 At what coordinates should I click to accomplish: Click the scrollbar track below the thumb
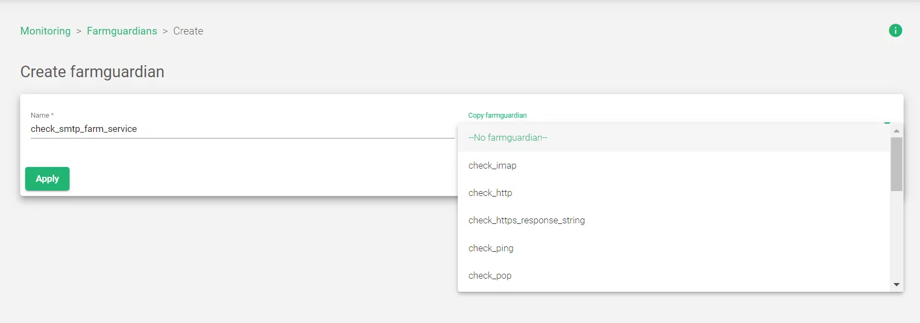tap(896, 235)
